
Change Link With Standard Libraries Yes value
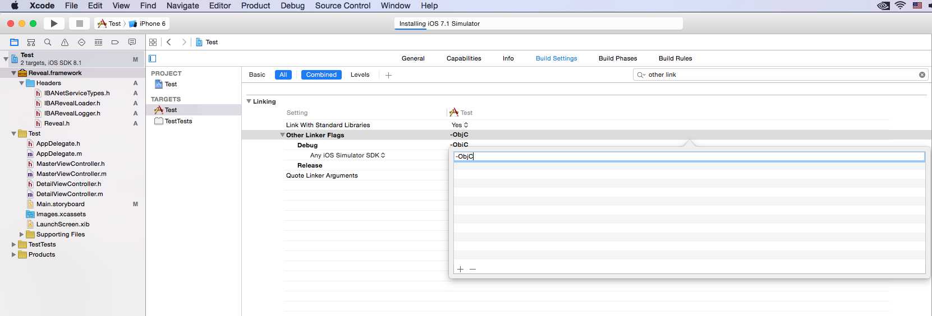pyautogui.click(x=460, y=125)
